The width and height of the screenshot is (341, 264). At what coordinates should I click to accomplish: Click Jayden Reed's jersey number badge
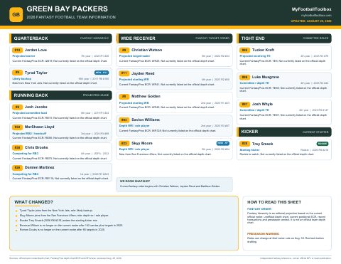tap(124, 73)
